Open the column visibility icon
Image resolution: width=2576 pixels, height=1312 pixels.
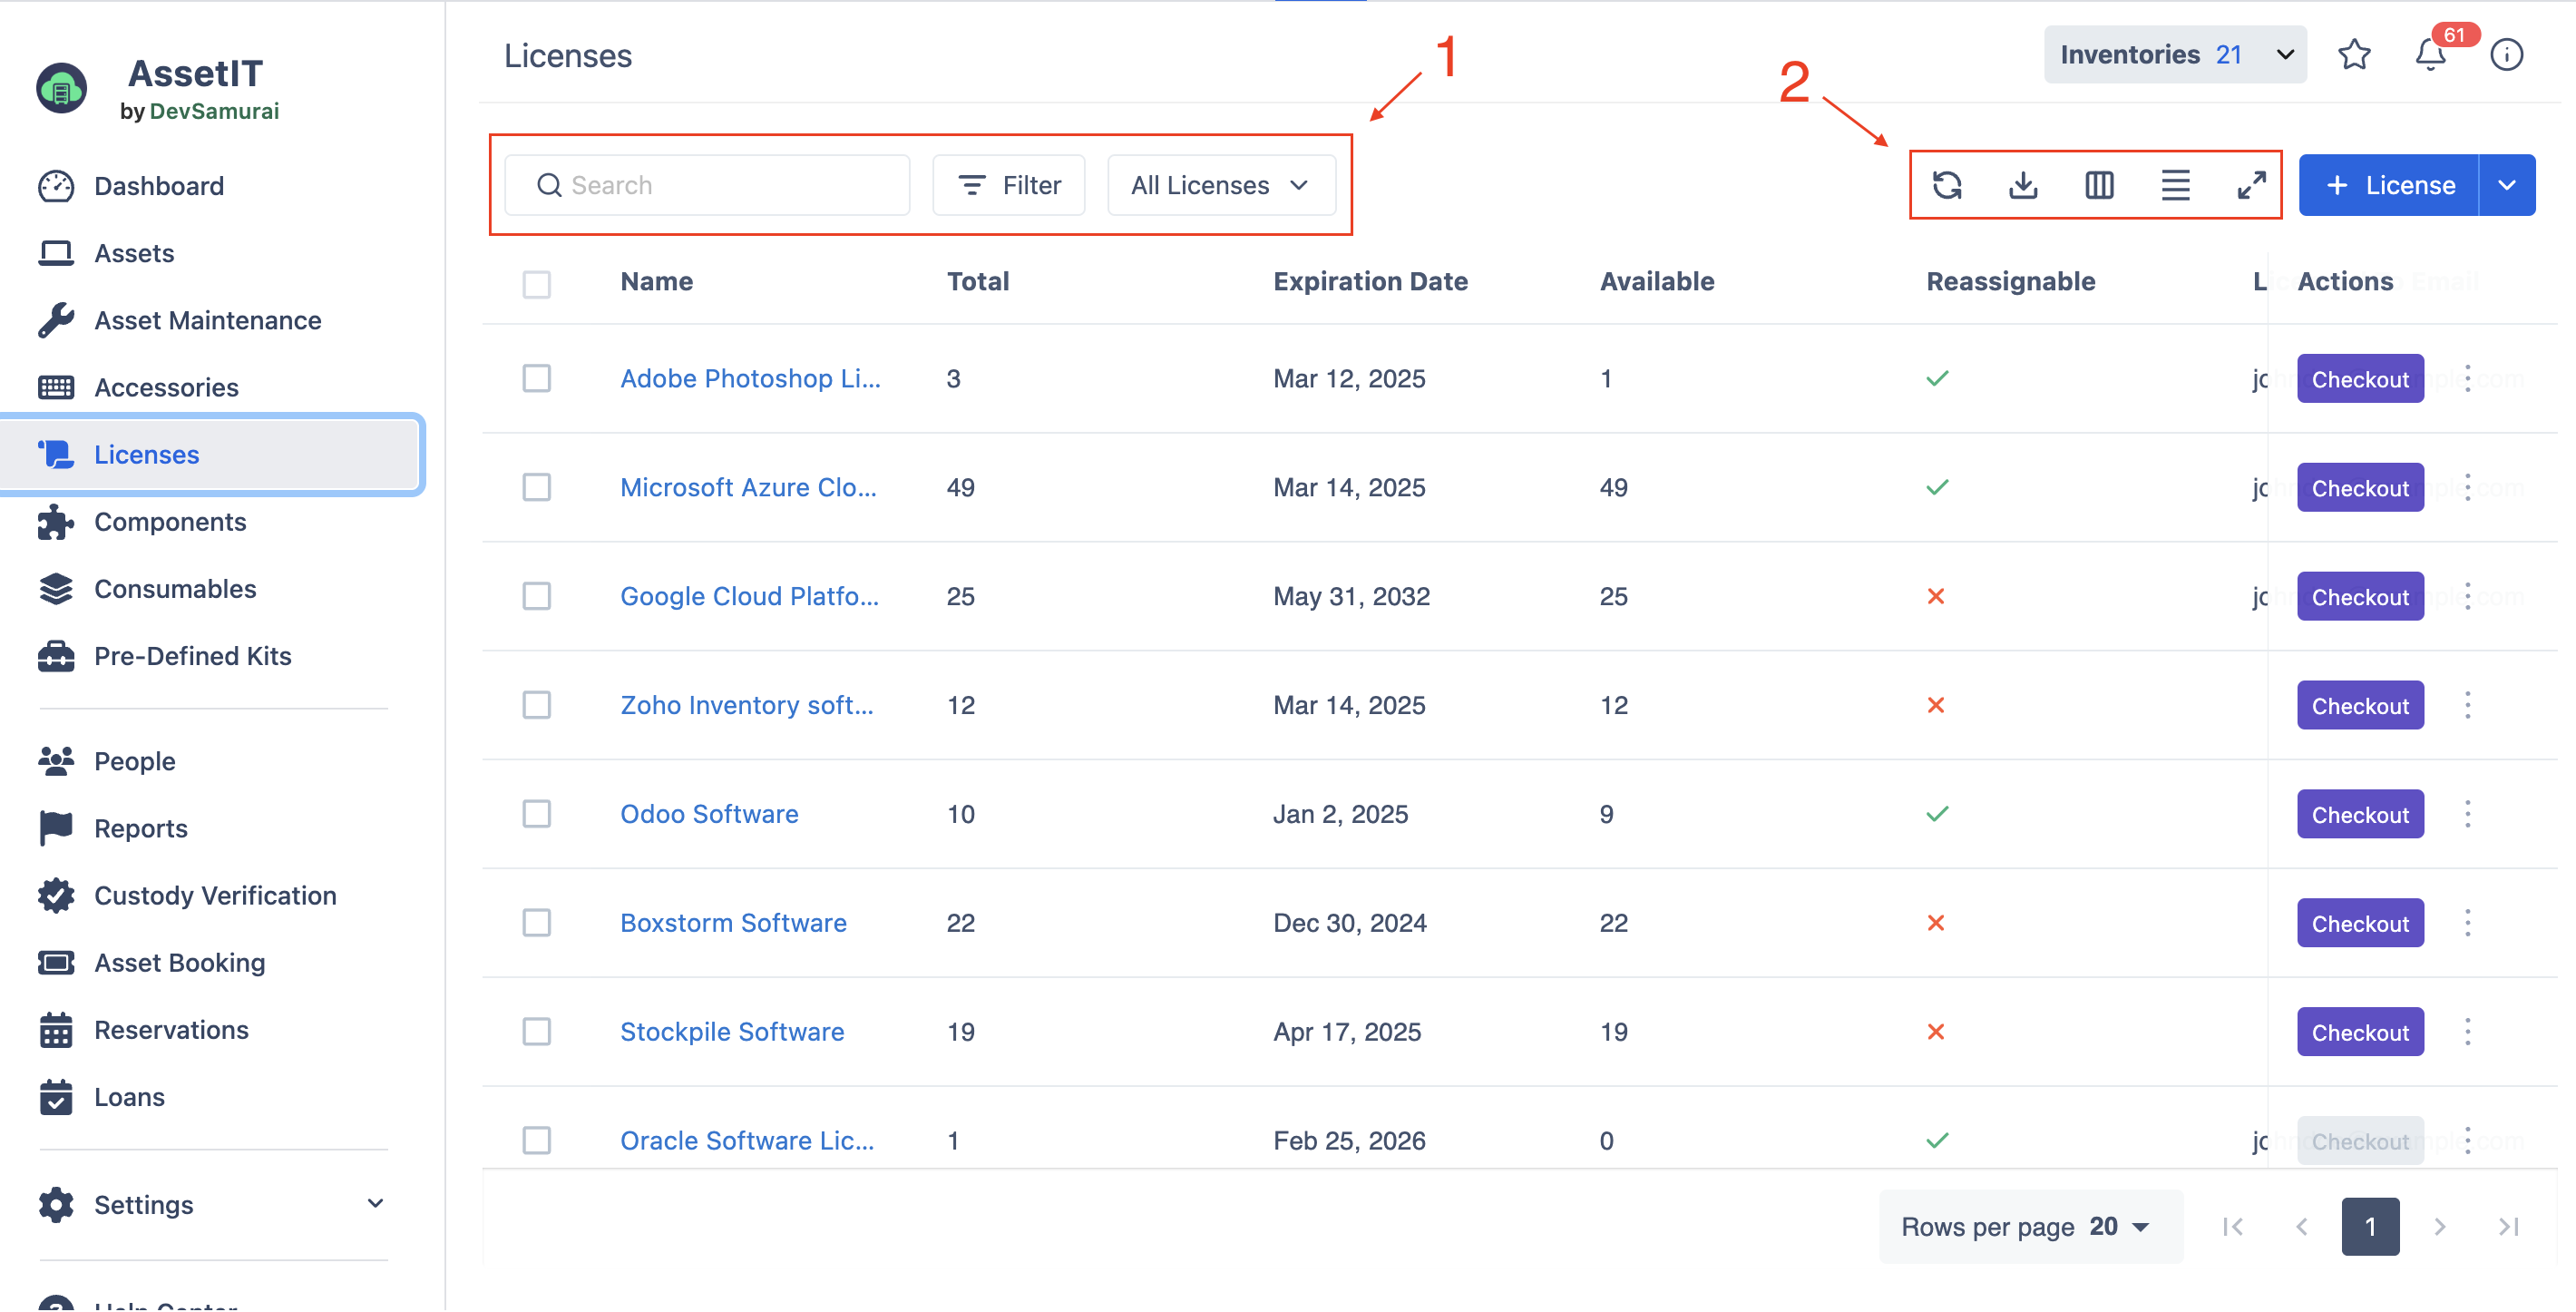[2098, 185]
